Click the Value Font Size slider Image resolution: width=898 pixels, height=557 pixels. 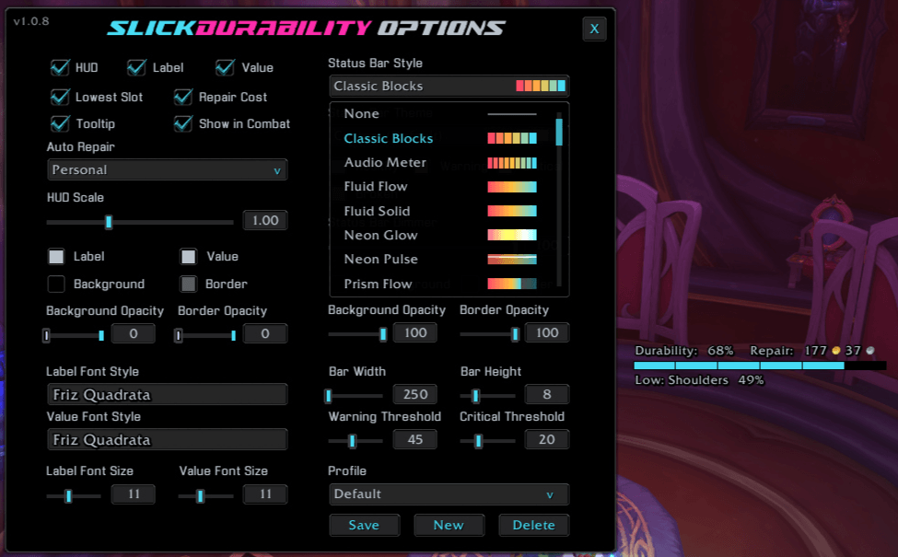pos(205,495)
